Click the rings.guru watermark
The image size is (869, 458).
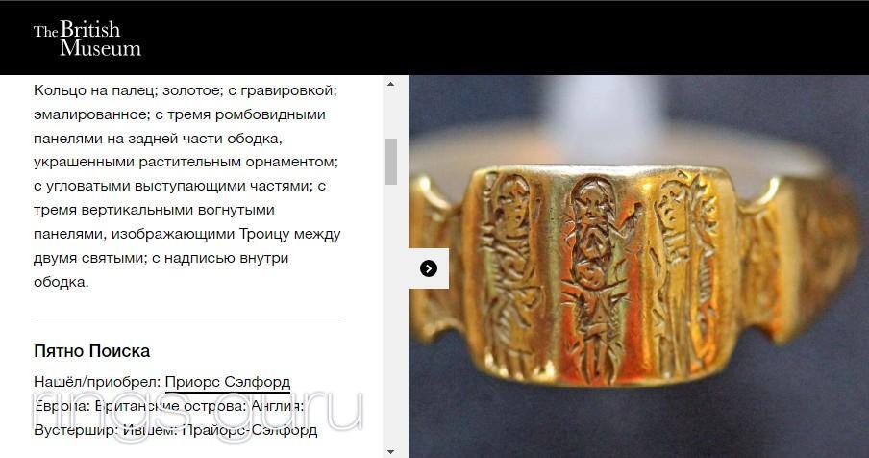tap(198, 410)
